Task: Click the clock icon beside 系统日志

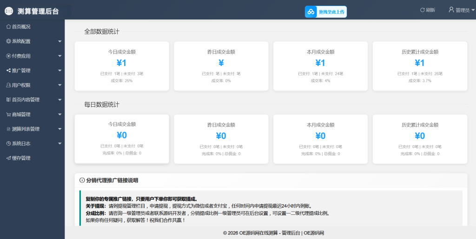Action: (x=8, y=143)
